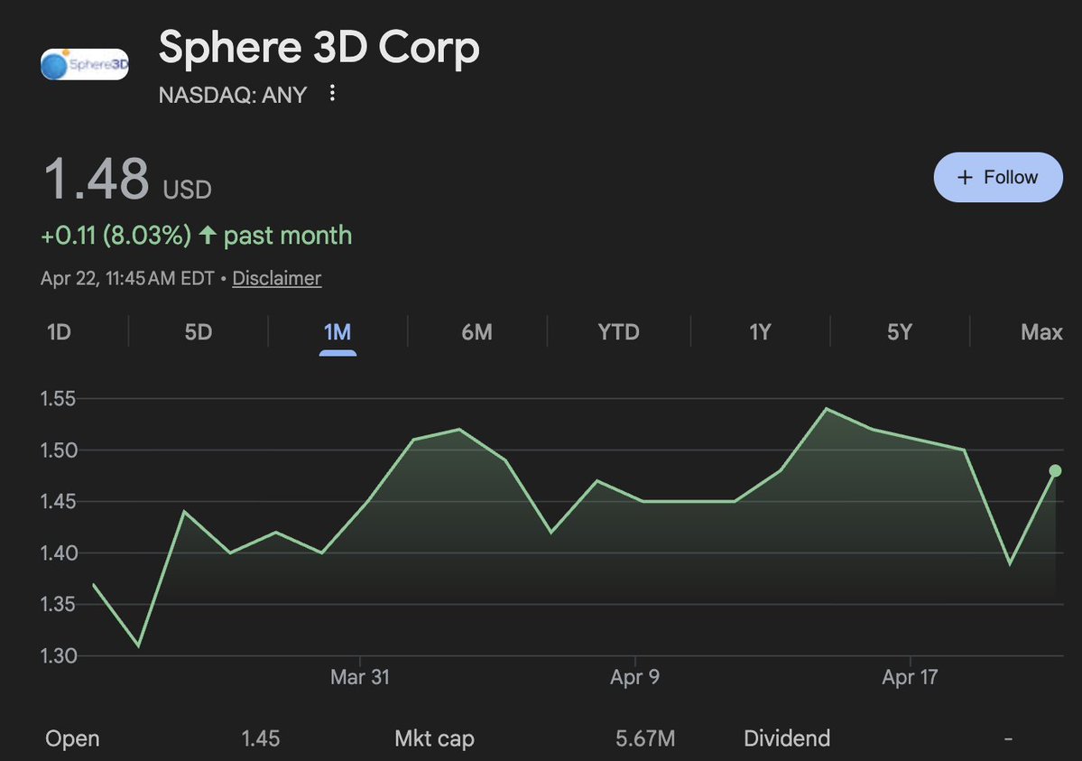Click the 1.40 price axis label

pyautogui.click(x=58, y=553)
